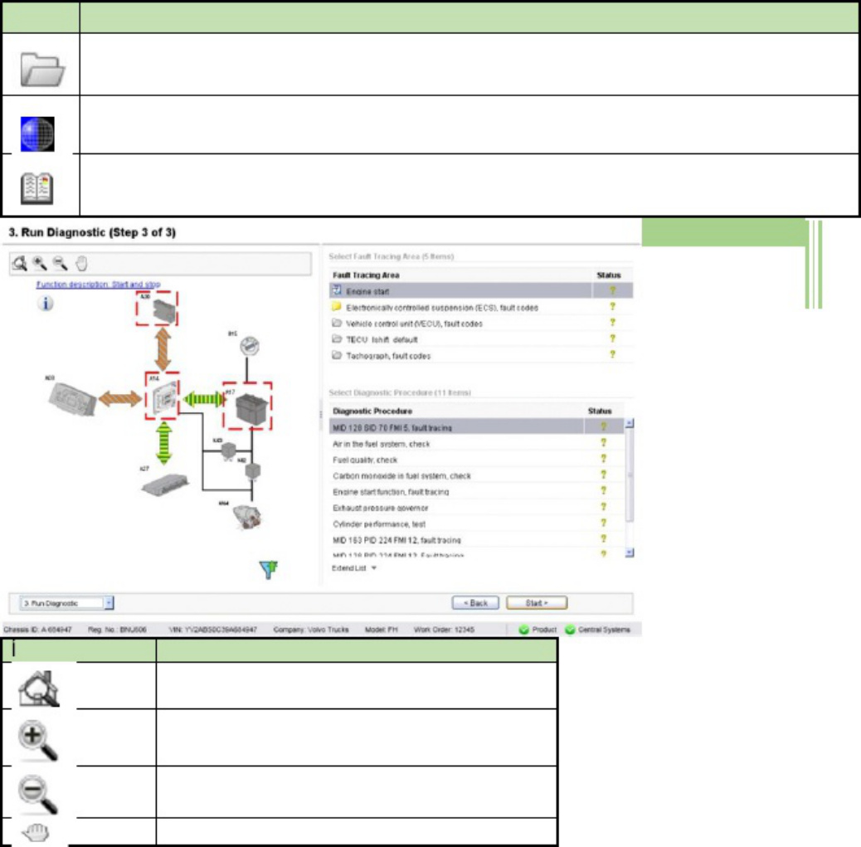Click the large plus magnifier icon in the bottom table
Screen dimensions: 861x847
(x=37, y=741)
